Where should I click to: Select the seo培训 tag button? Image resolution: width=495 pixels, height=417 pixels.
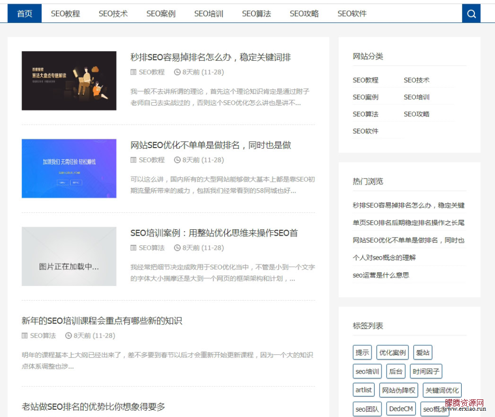[367, 372]
